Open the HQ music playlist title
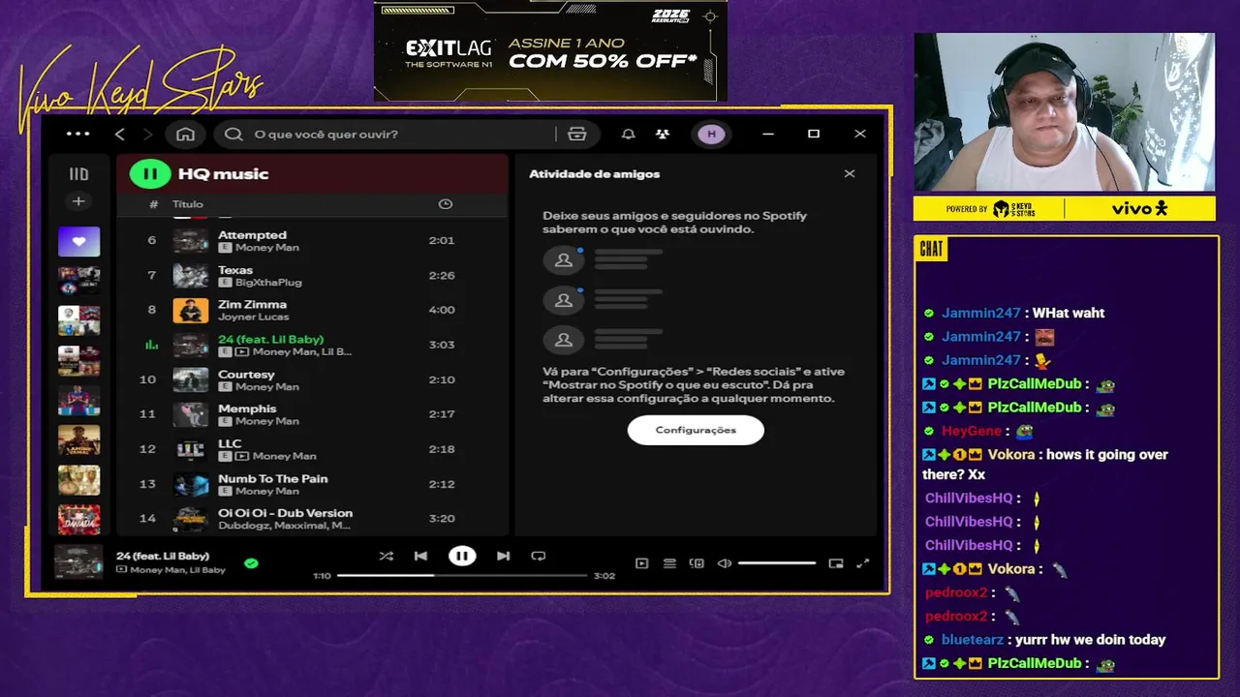1240x697 pixels. coord(223,174)
